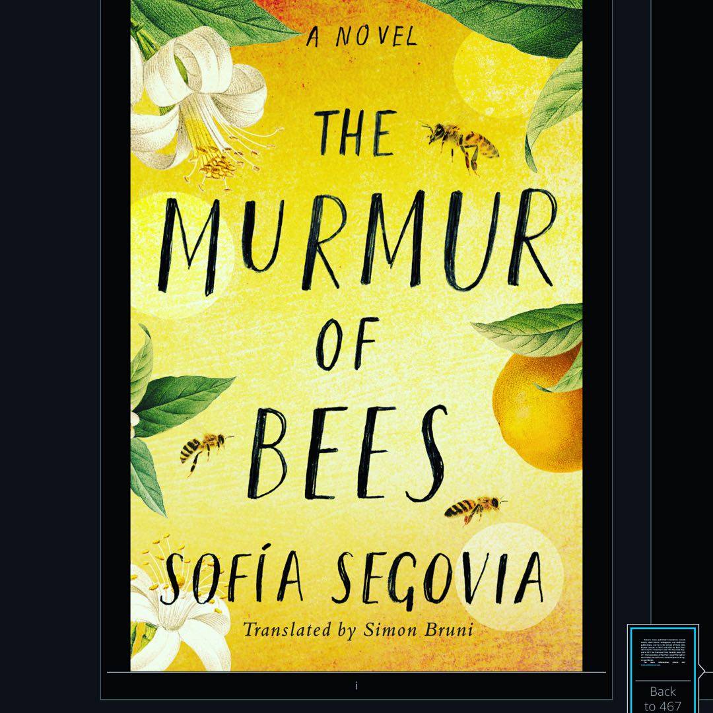This screenshot has height=713, width=713.
Task: Click 'Translated by Simon Bruni' text
Action: tap(358, 630)
